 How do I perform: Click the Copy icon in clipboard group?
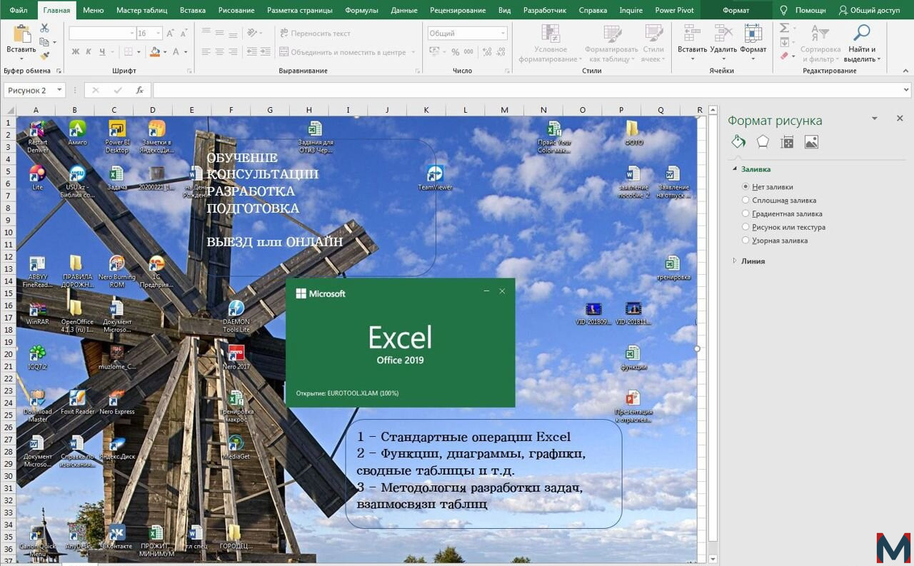(x=44, y=42)
